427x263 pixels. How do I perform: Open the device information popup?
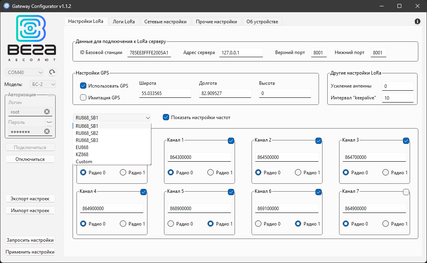pyautogui.click(x=417, y=21)
